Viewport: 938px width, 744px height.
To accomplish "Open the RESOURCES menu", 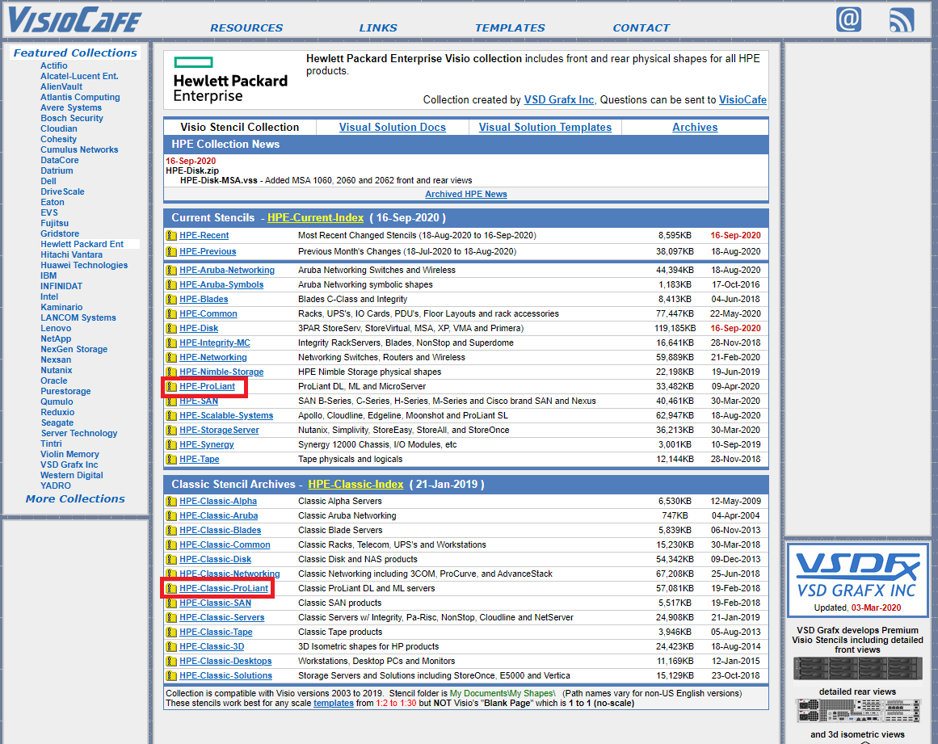I will click(246, 28).
